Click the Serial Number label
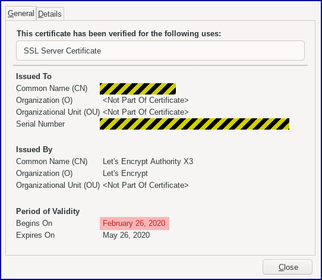 [40, 124]
